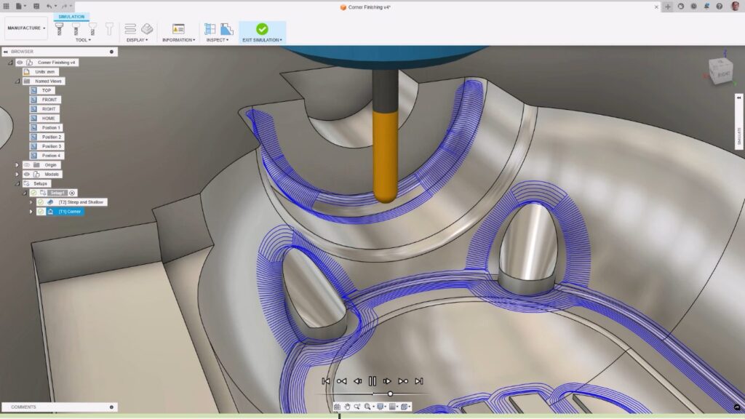Collapse the Named Views tree node
The image size is (745, 419).
coord(17,81)
